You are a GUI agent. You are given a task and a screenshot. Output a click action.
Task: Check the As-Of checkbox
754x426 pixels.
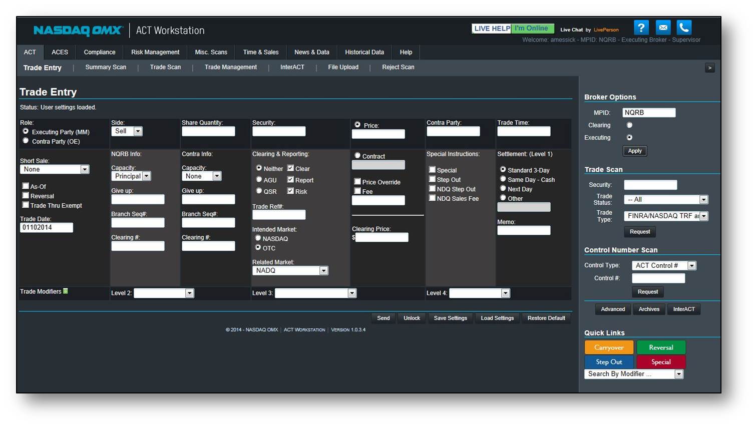click(25, 186)
